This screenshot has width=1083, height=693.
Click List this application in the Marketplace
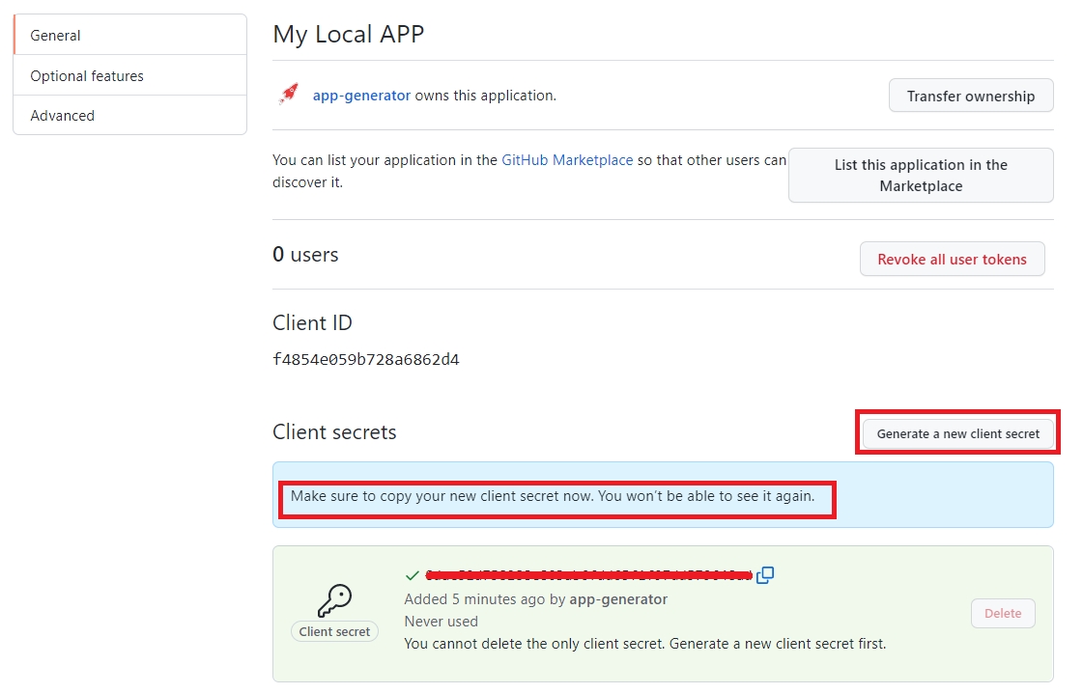click(x=920, y=175)
